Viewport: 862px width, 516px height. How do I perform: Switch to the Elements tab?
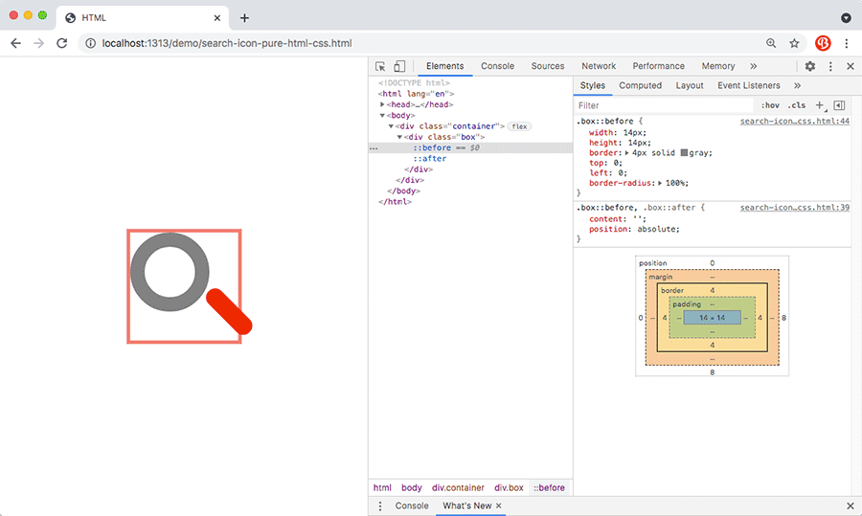point(444,66)
